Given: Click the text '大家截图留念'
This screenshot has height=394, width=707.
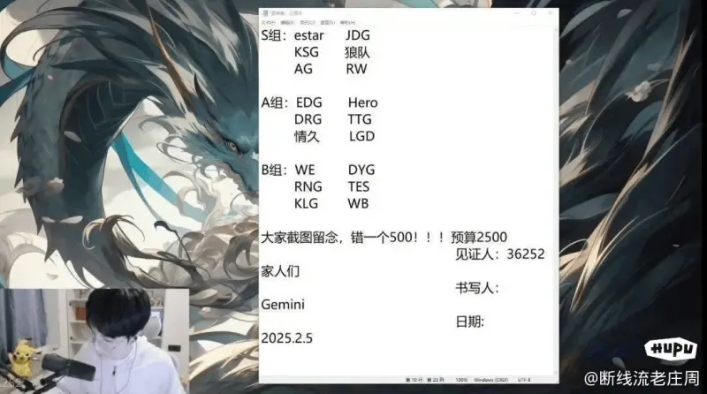Looking at the screenshot, I should 300,237.
